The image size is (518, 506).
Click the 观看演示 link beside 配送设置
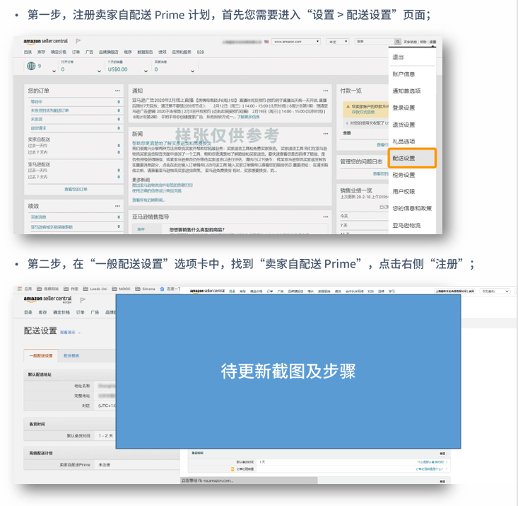point(67,332)
